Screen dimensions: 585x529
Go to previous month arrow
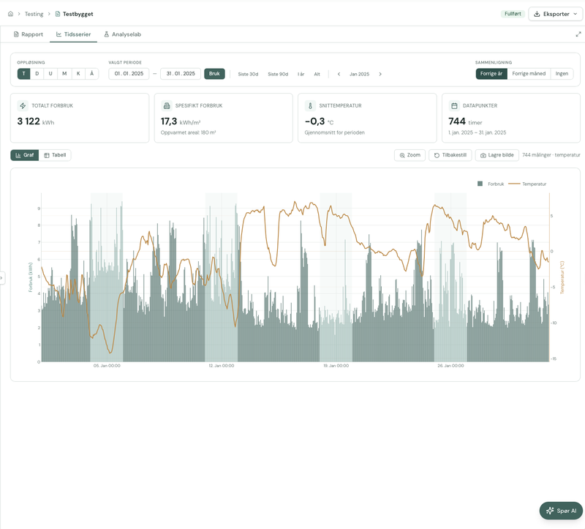click(339, 74)
